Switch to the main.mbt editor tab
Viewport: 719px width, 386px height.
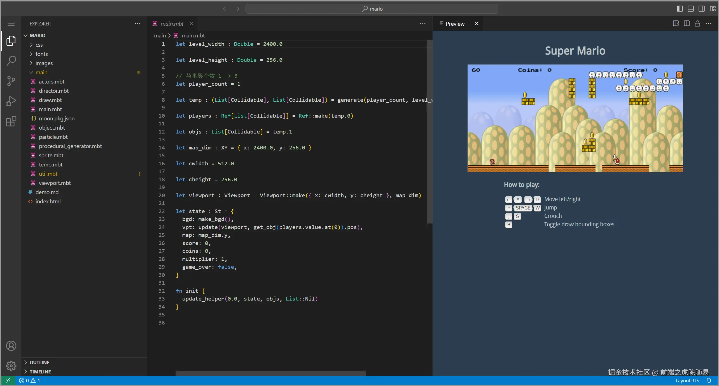click(172, 24)
